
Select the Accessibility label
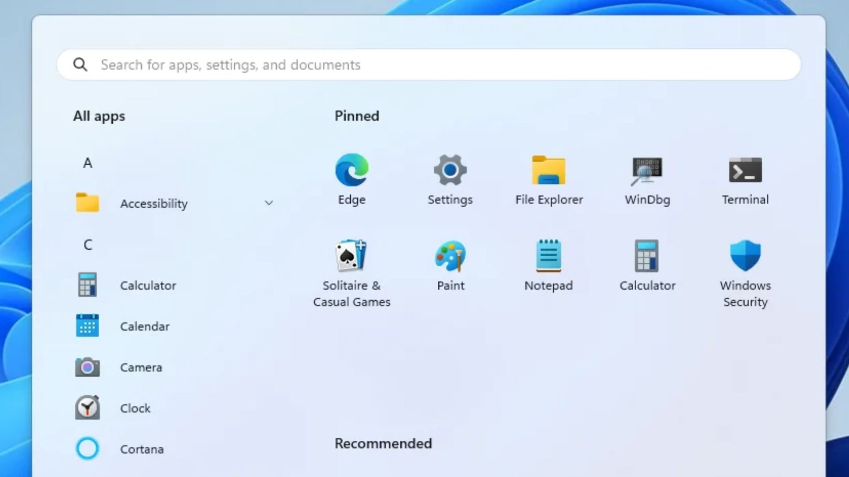point(154,204)
